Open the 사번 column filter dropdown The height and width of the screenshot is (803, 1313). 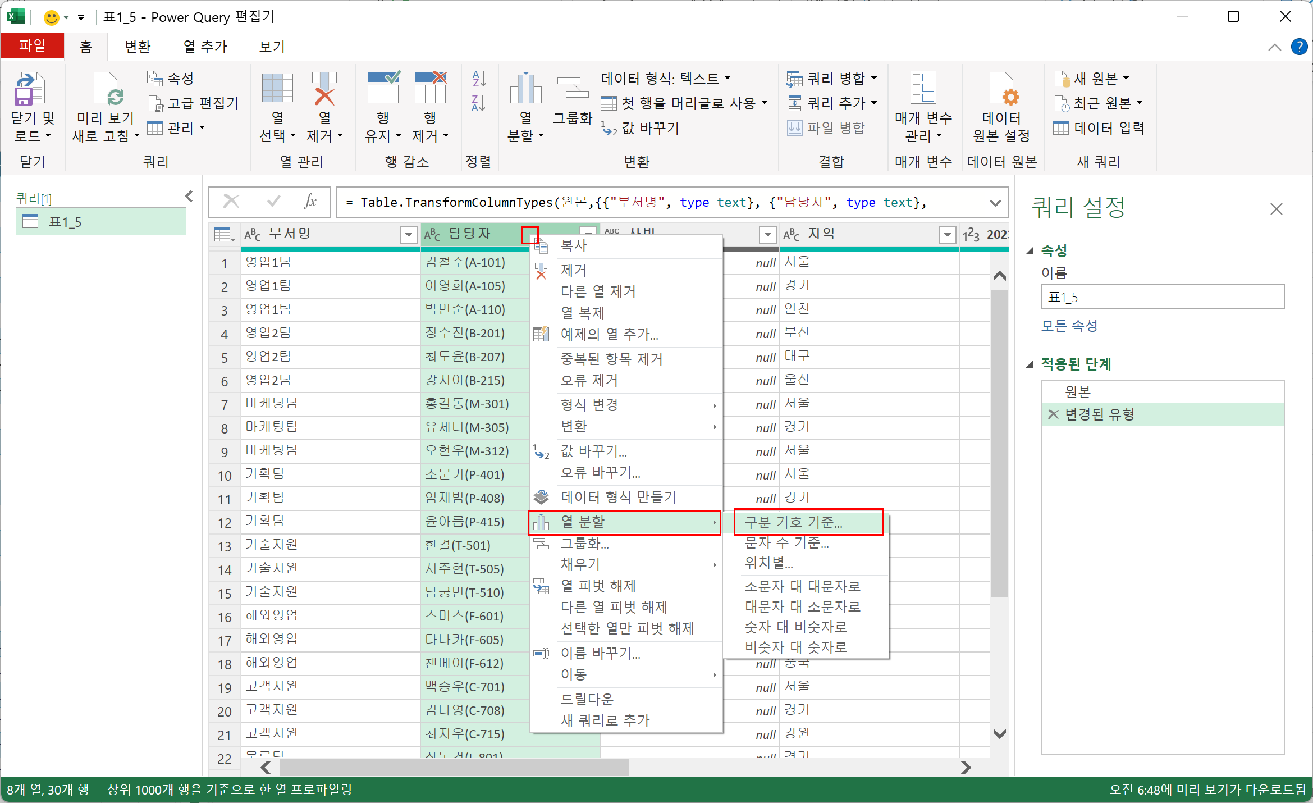click(x=767, y=235)
